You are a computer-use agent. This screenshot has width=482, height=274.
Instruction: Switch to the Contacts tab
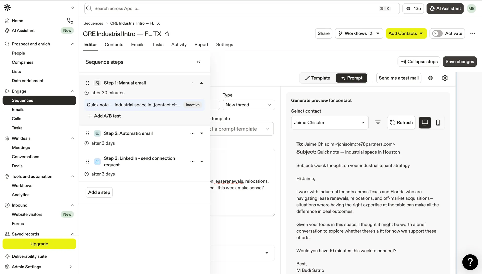[x=114, y=44]
